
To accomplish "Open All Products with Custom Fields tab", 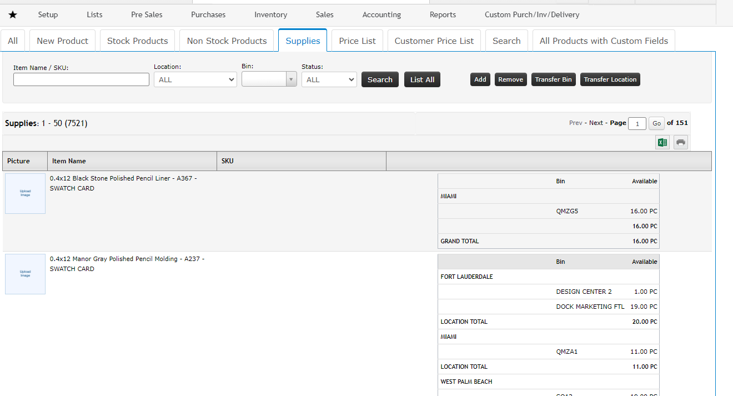I will pyautogui.click(x=604, y=41).
